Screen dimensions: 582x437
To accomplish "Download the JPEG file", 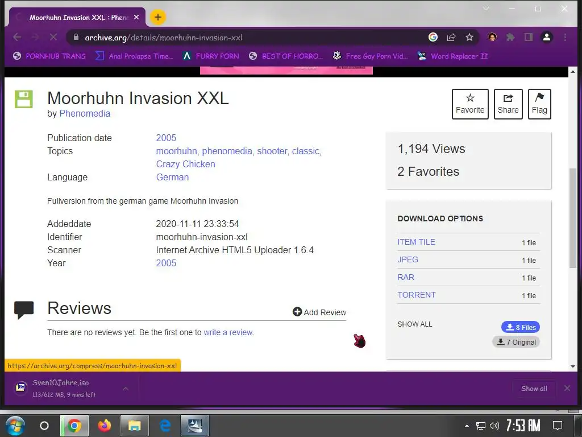I will pyautogui.click(x=408, y=259).
